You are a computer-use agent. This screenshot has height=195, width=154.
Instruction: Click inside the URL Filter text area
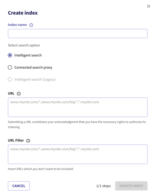77,154
